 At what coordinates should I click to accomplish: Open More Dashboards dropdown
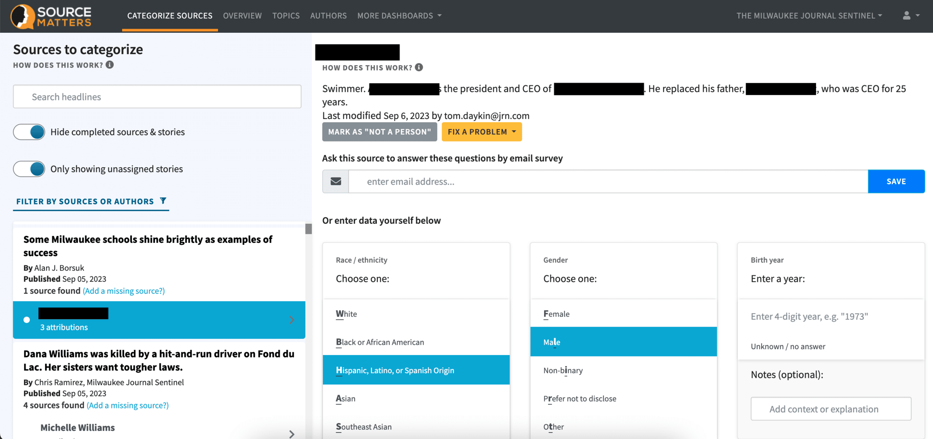point(399,16)
